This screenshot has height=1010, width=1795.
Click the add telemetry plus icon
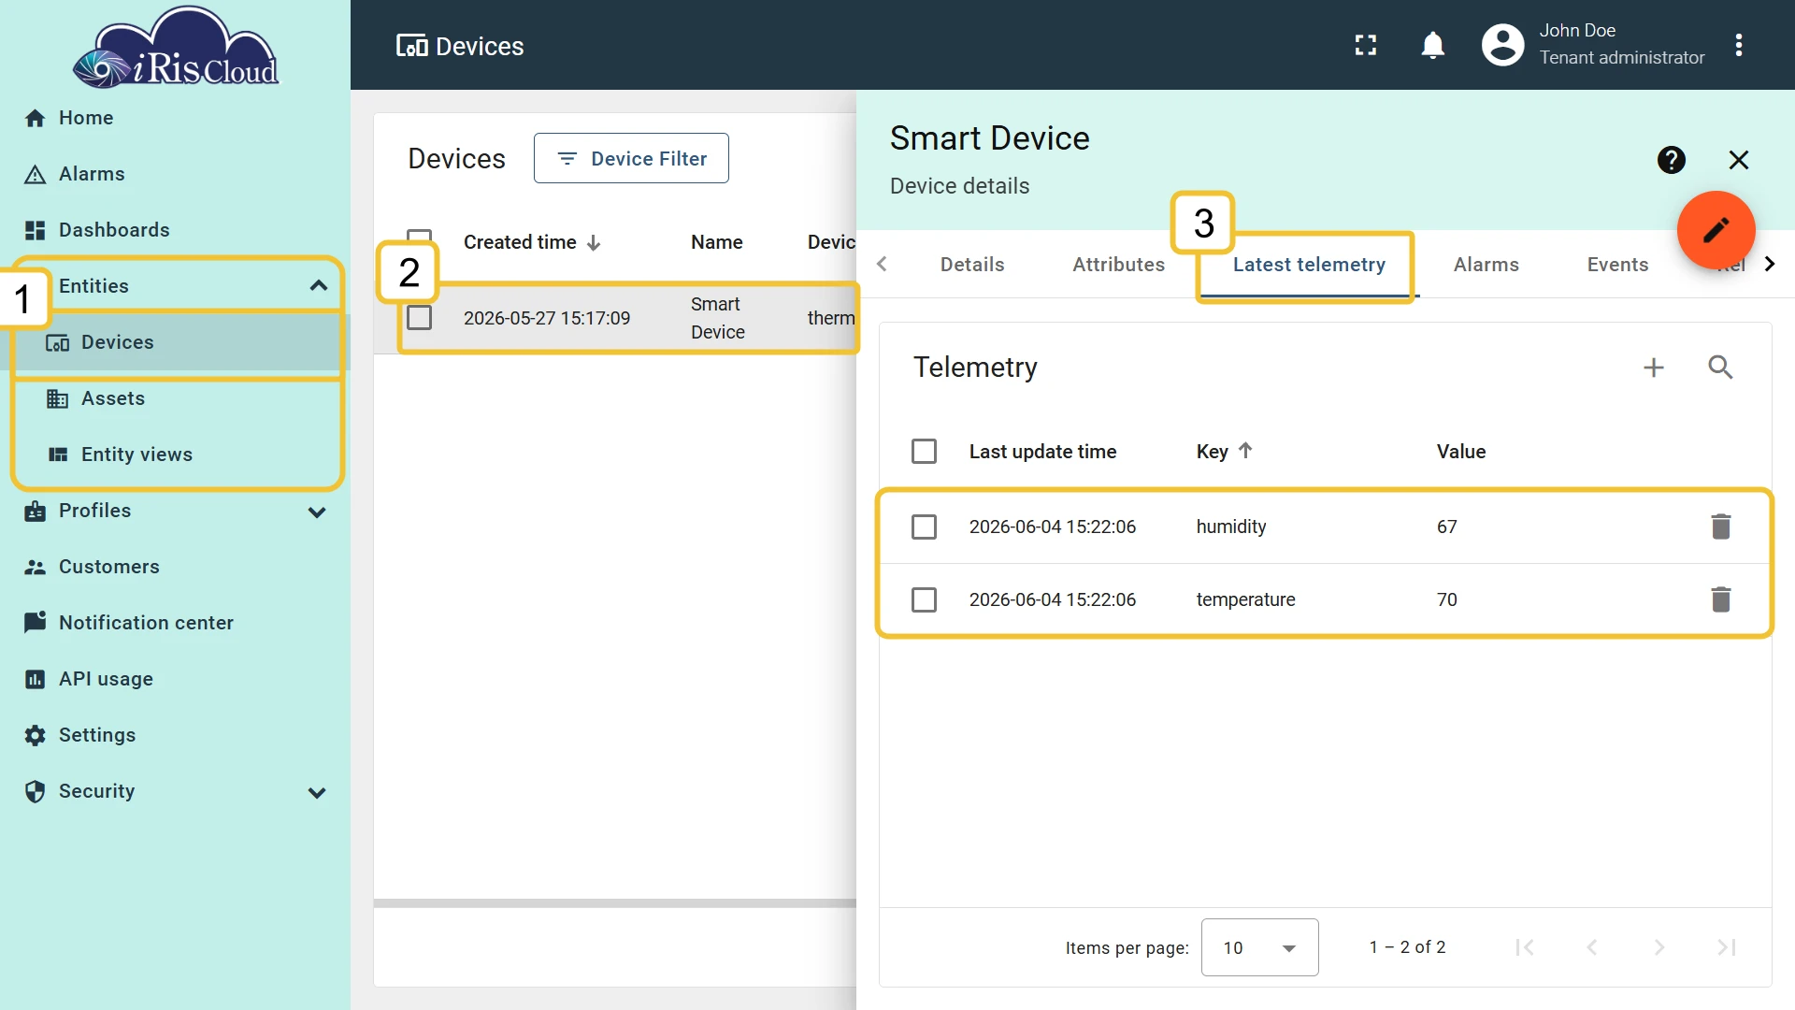(x=1653, y=368)
